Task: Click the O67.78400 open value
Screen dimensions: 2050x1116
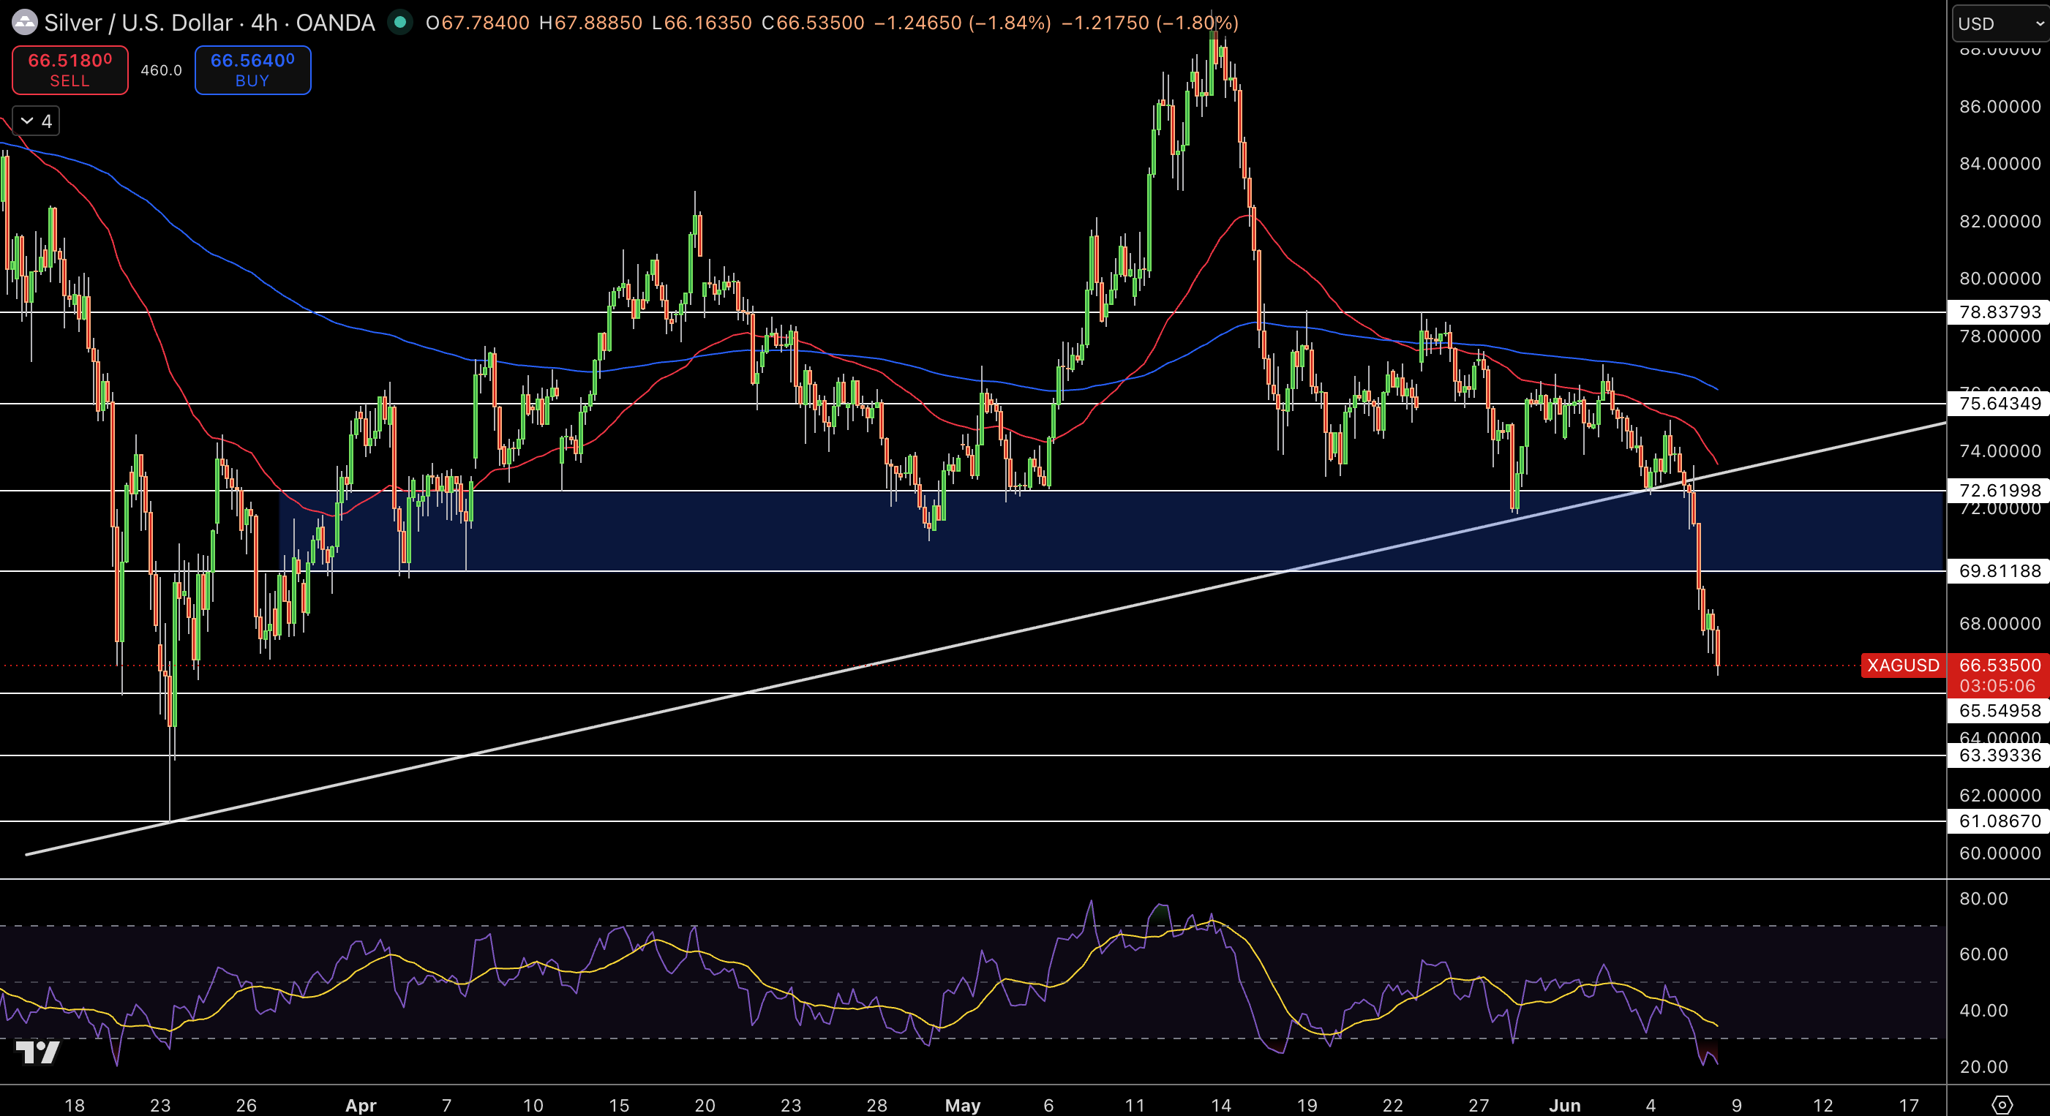Action: 478,22
